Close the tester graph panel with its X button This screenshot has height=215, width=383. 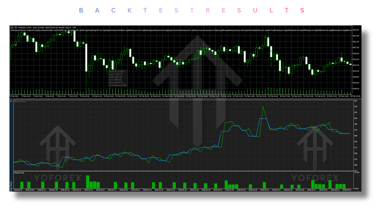[11, 101]
